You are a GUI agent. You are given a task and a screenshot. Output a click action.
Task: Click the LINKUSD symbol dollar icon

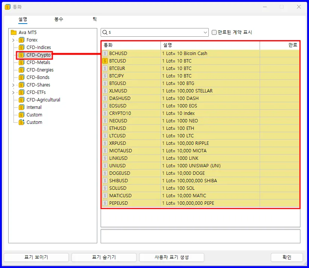click(105, 158)
